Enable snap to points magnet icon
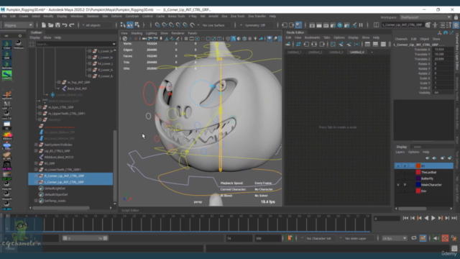The width and height of the screenshot is (460, 259). click(171, 25)
